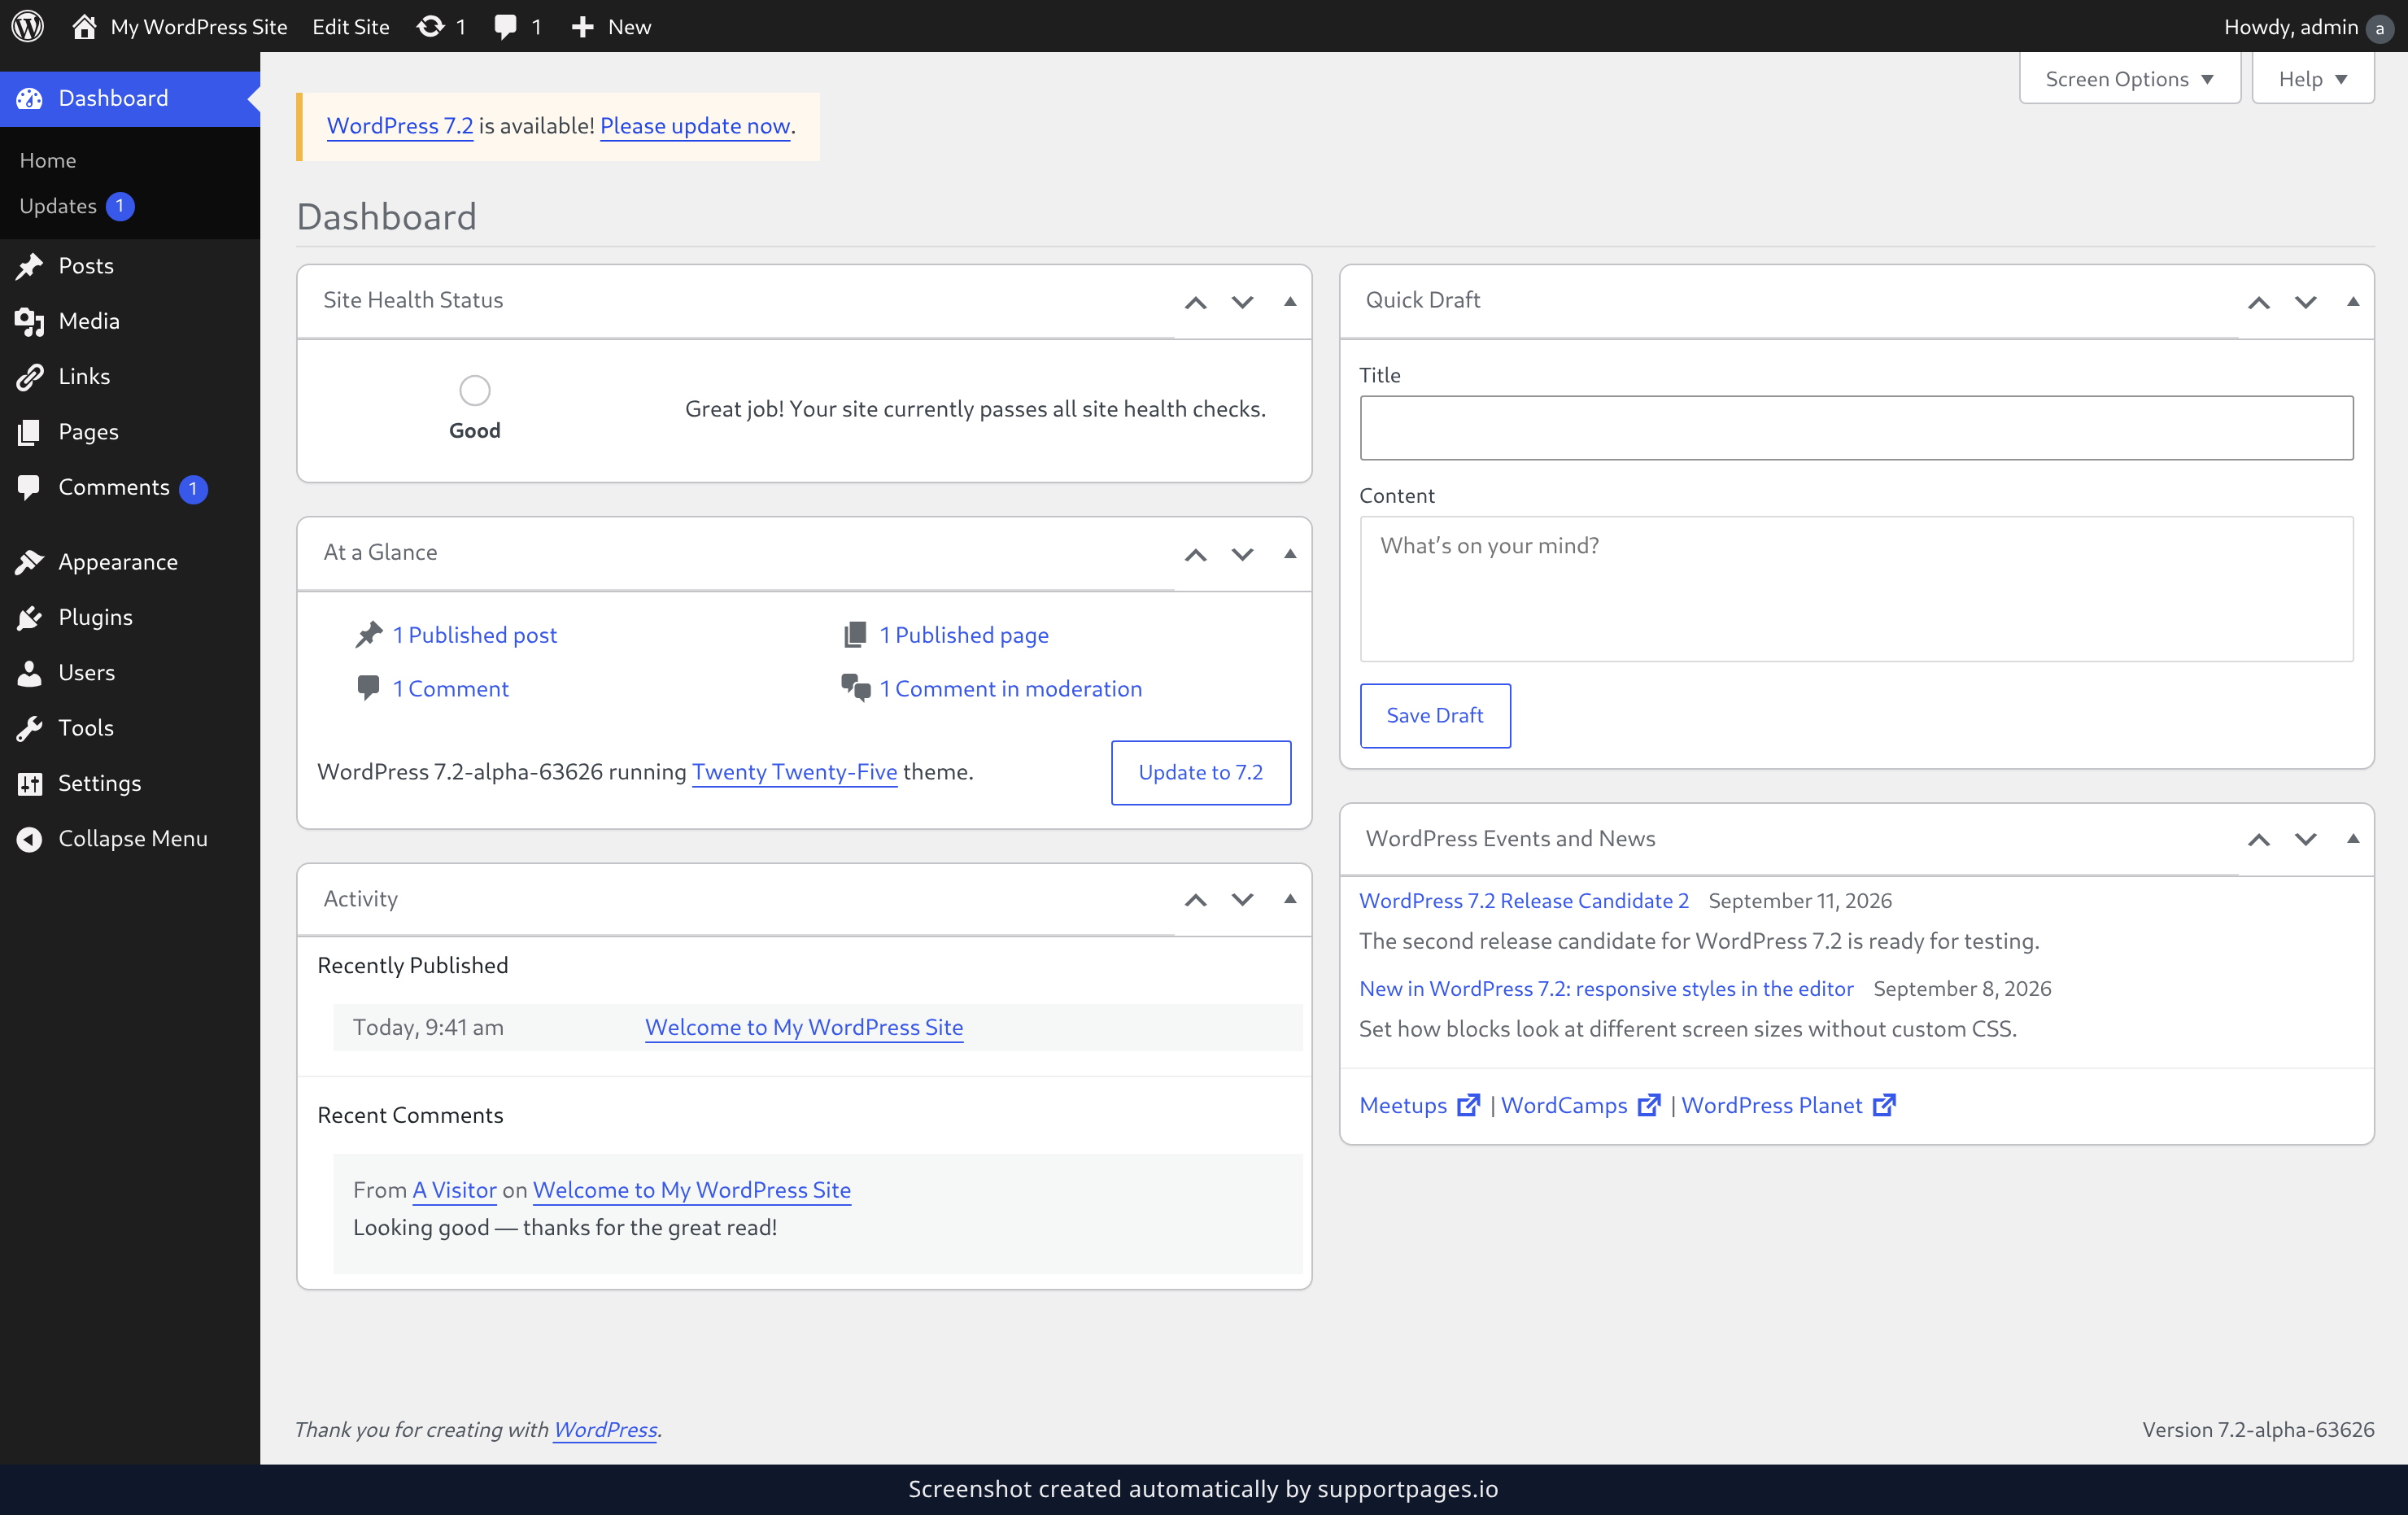Open the Twenty Twenty-Five theme link

795,772
